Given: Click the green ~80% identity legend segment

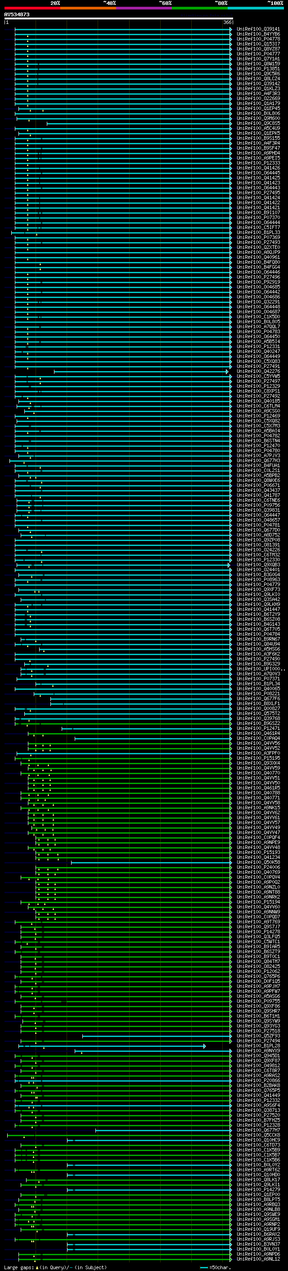Looking at the screenshot, I should pyautogui.click(x=200, y=8).
